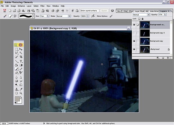174x125 pixels.
Task: Hide the locked Background layer
Action: click(134, 49)
